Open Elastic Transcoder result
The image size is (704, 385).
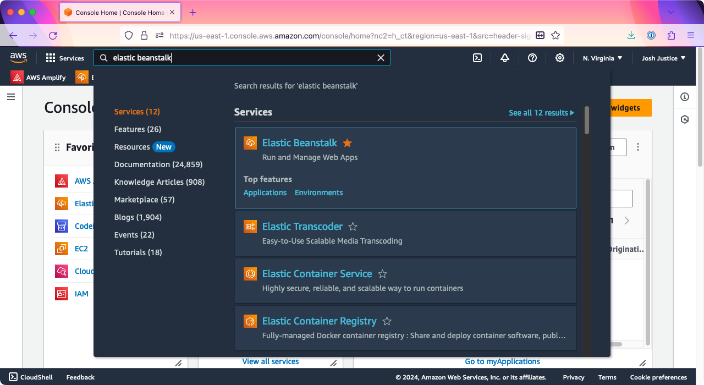pyautogui.click(x=302, y=227)
